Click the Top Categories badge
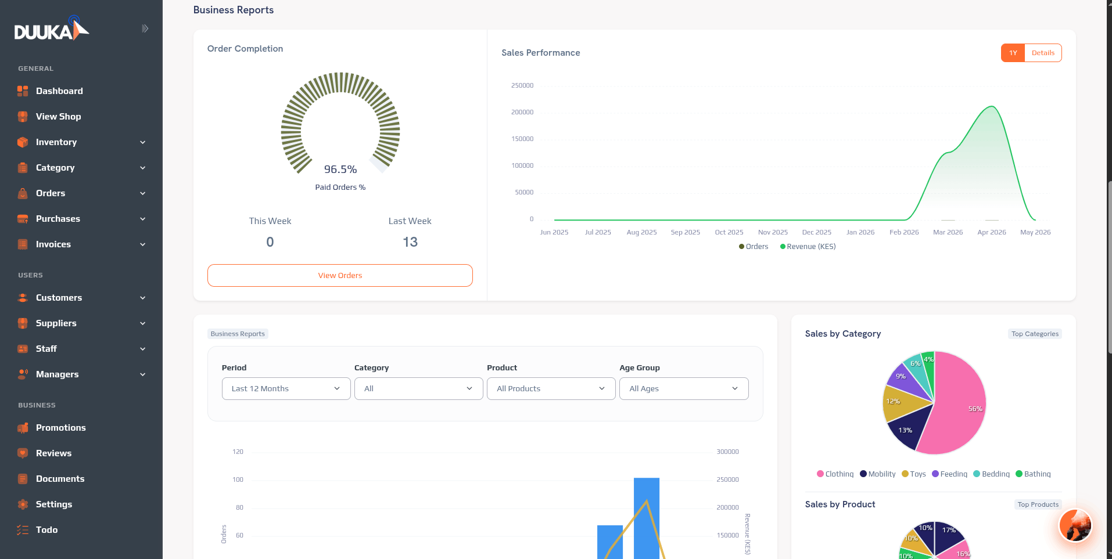 (x=1035, y=334)
